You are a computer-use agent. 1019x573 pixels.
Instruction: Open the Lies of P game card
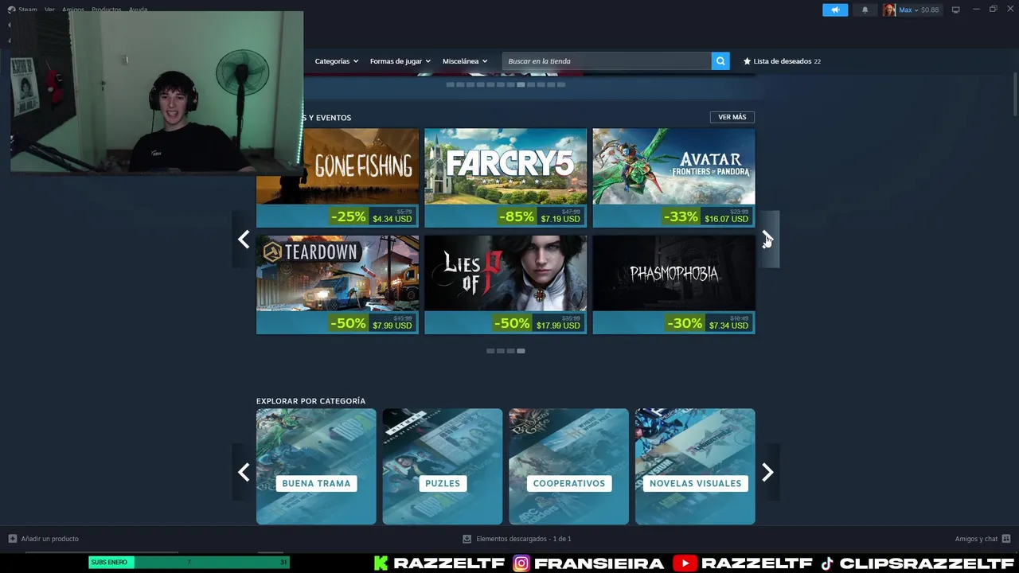click(x=506, y=284)
